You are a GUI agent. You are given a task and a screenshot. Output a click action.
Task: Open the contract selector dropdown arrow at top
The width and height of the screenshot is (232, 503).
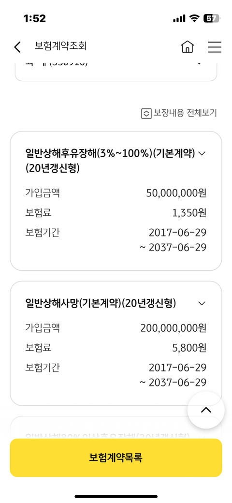pyautogui.click(x=199, y=64)
